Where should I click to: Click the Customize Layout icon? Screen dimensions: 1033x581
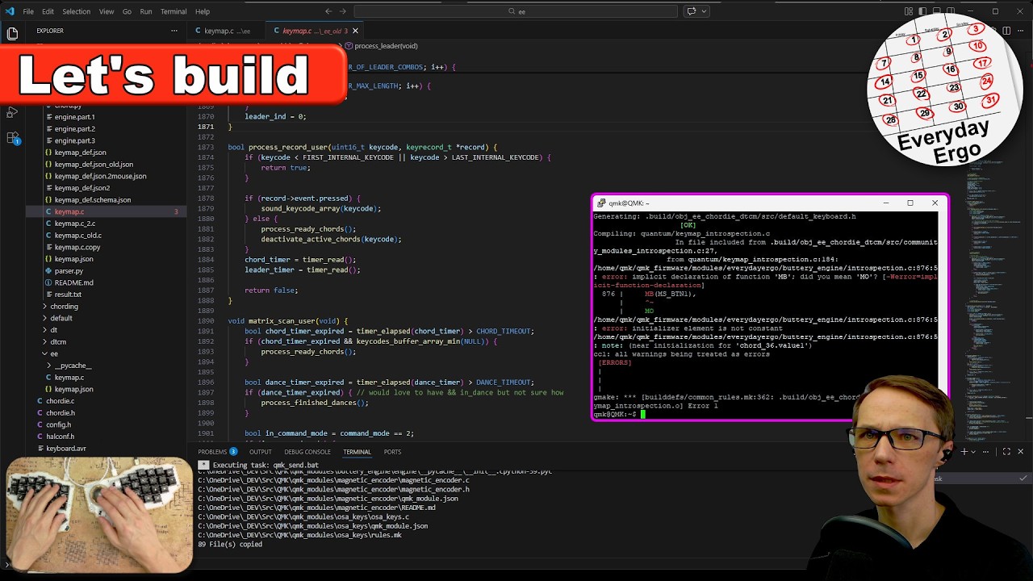(909, 11)
